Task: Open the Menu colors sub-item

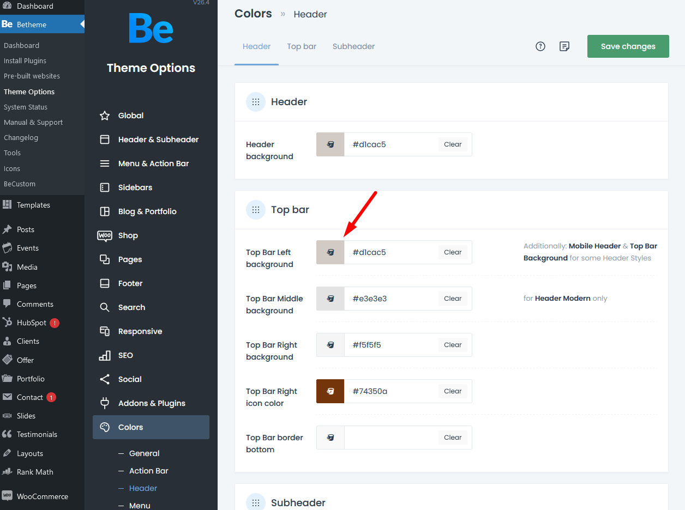Action: click(140, 505)
